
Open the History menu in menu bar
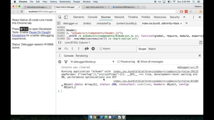click(x=53, y=2)
